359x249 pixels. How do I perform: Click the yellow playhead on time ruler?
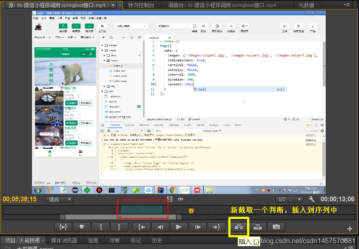(x=191, y=210)
